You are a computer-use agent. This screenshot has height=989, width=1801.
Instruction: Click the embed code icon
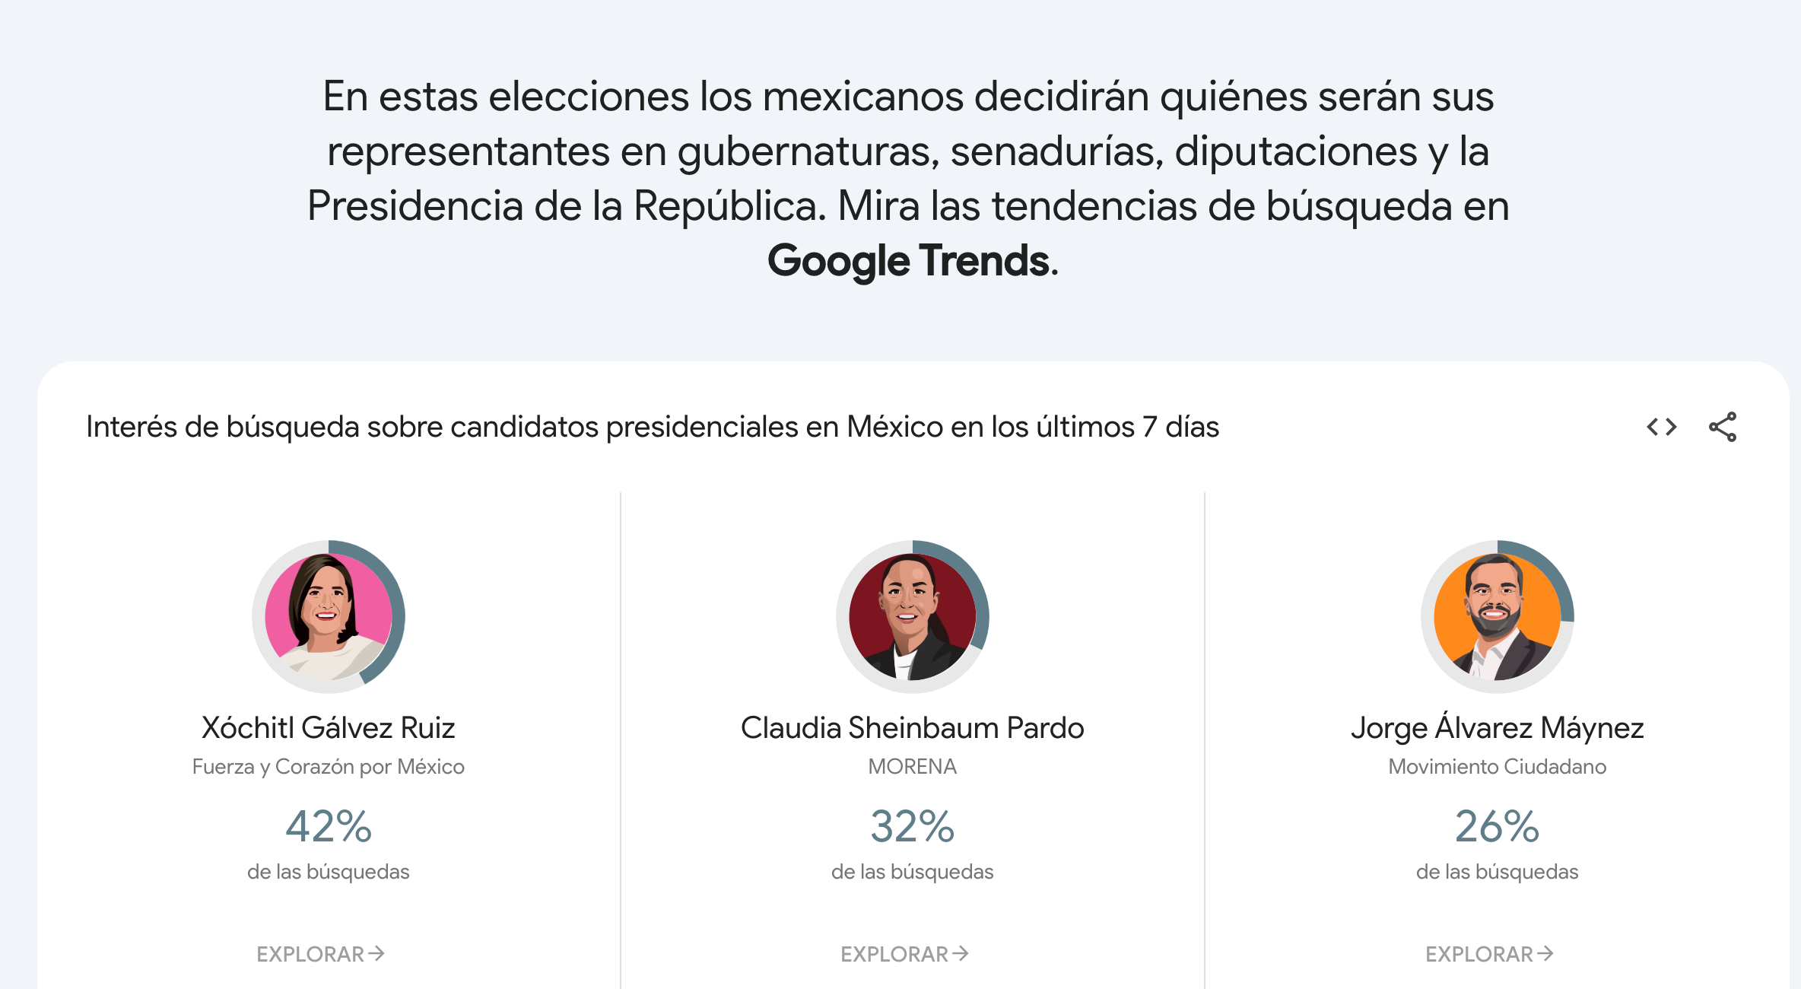(1661, 427)
